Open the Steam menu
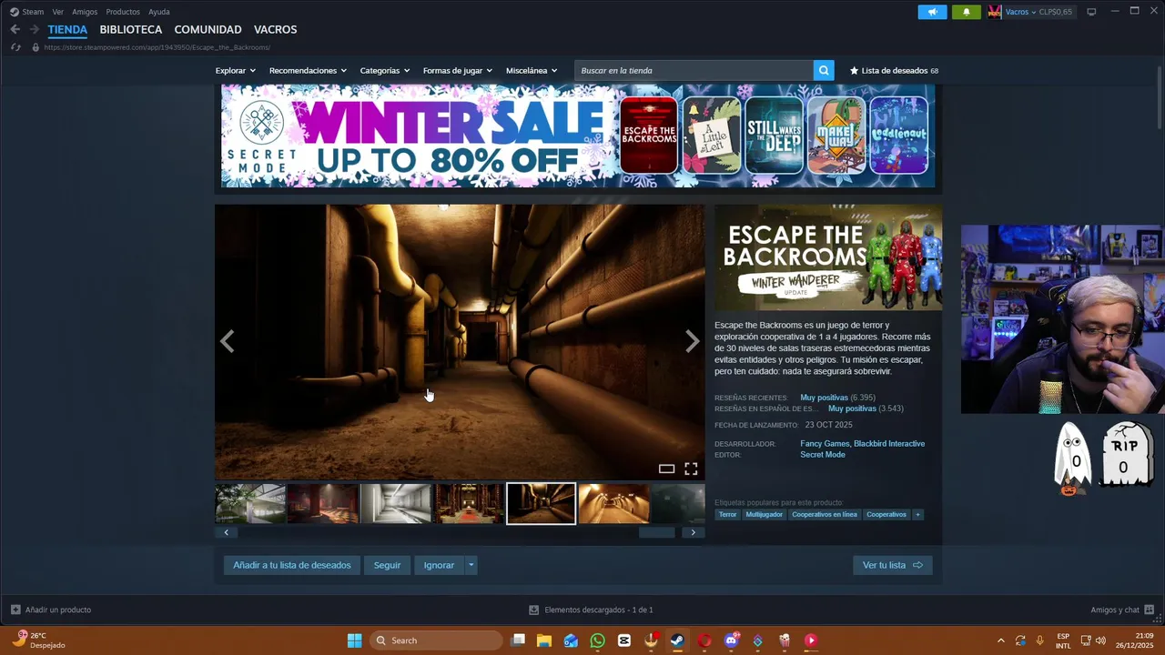The width and height of the screenshot is (1165, 655). (26, 12)
